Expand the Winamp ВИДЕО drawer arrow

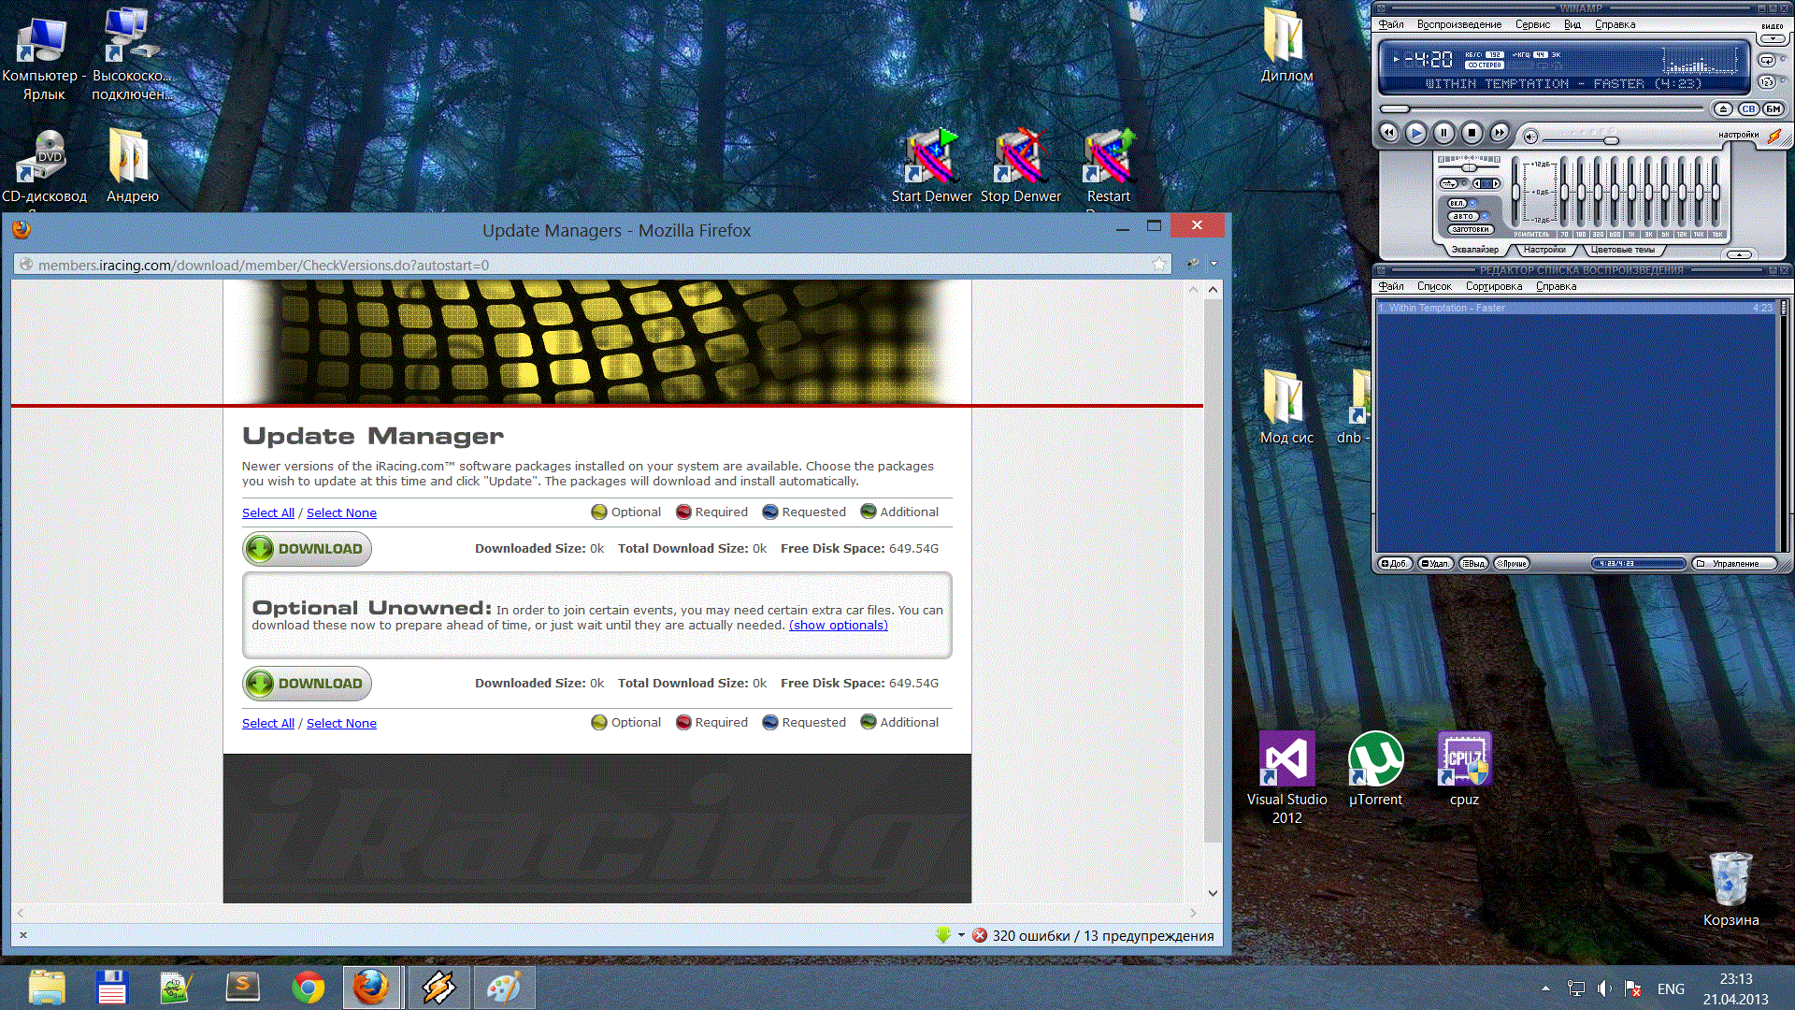(x=1773, y=39)
